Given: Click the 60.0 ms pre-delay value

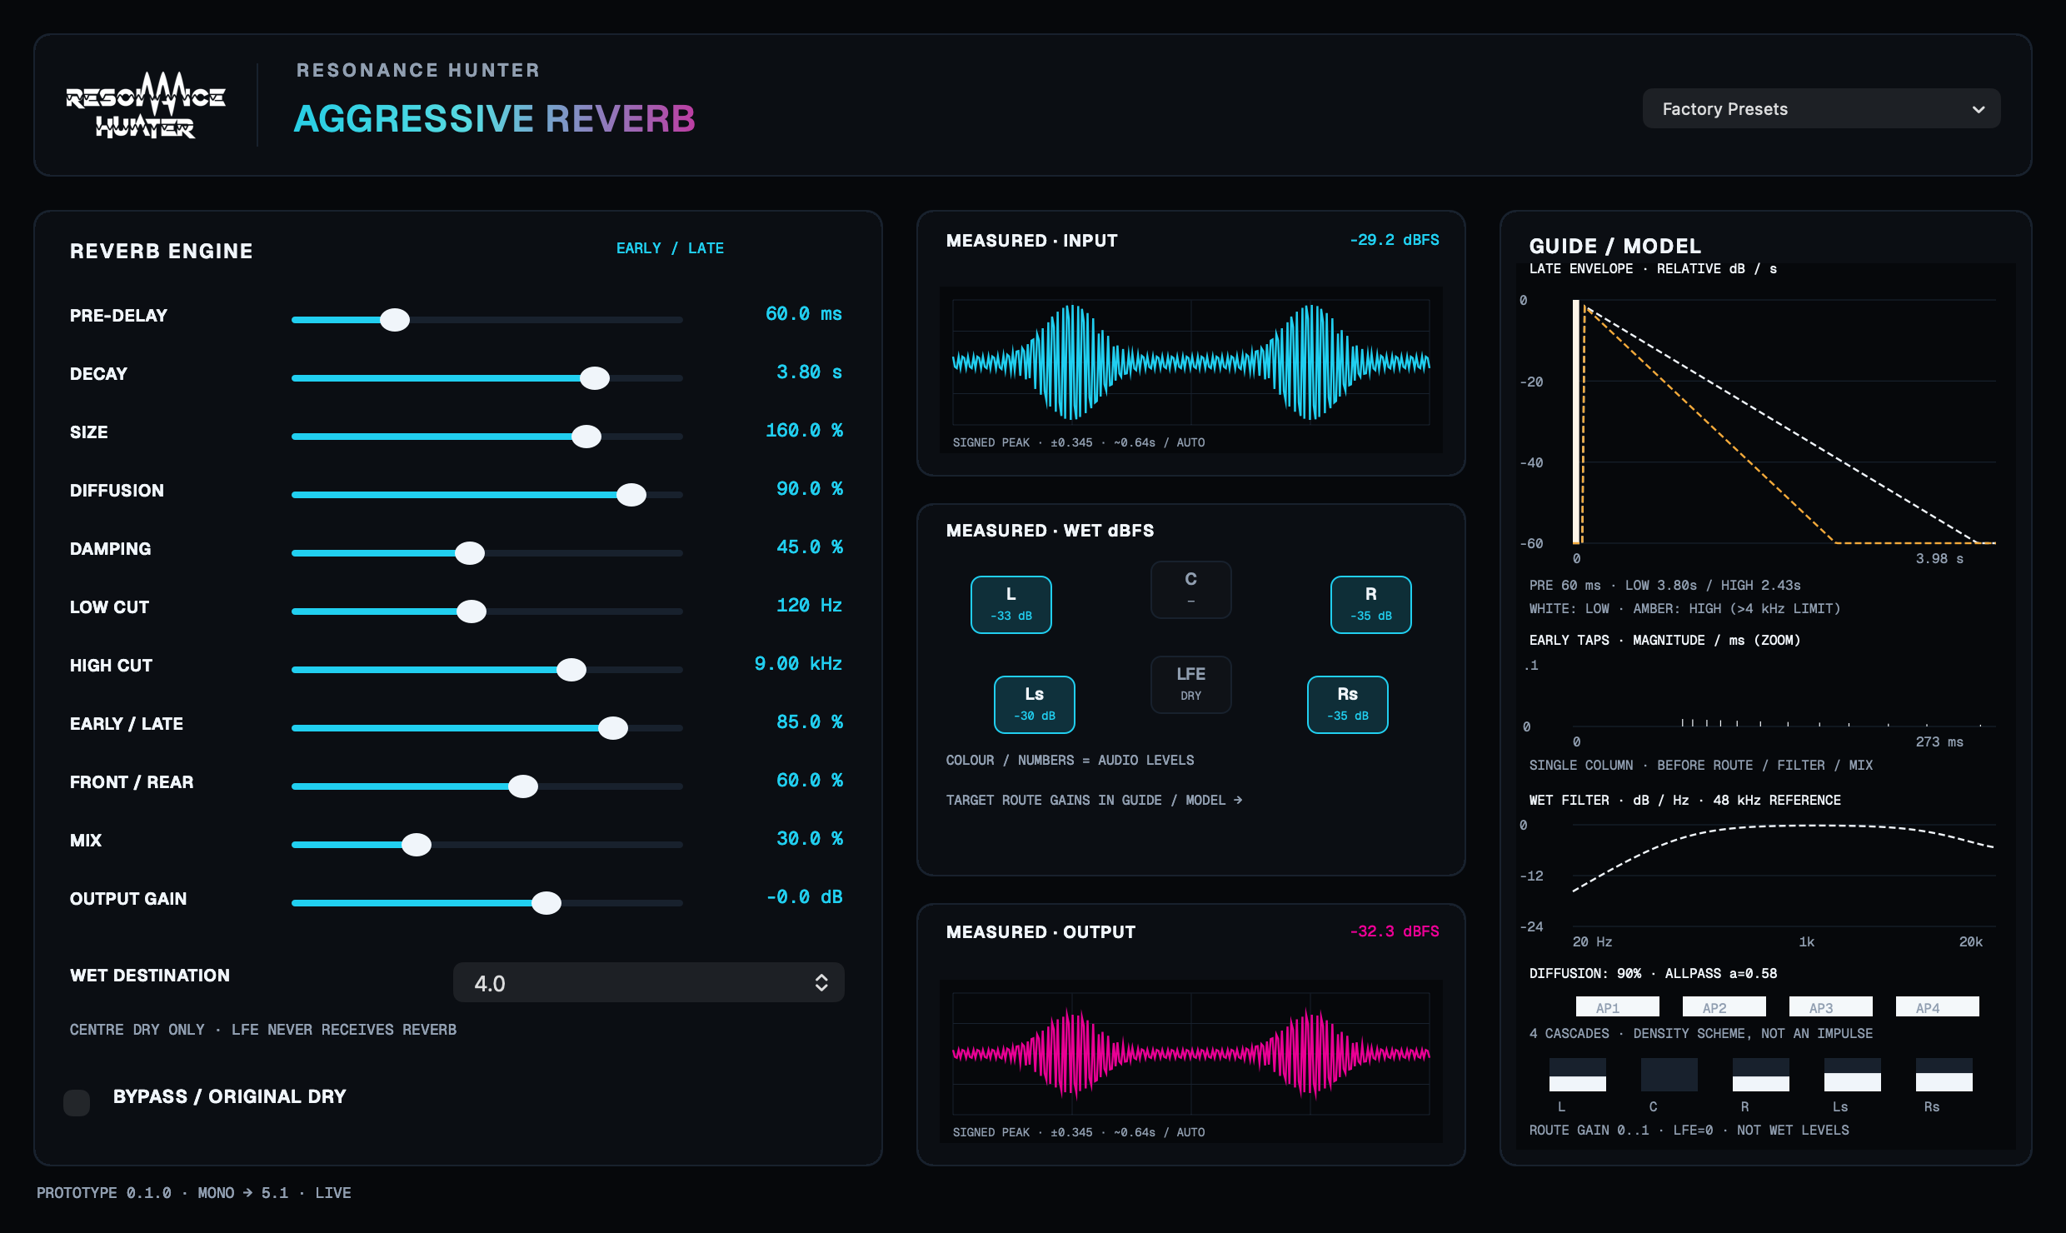Looking at the screenshot, I should (x=804, y=314).
